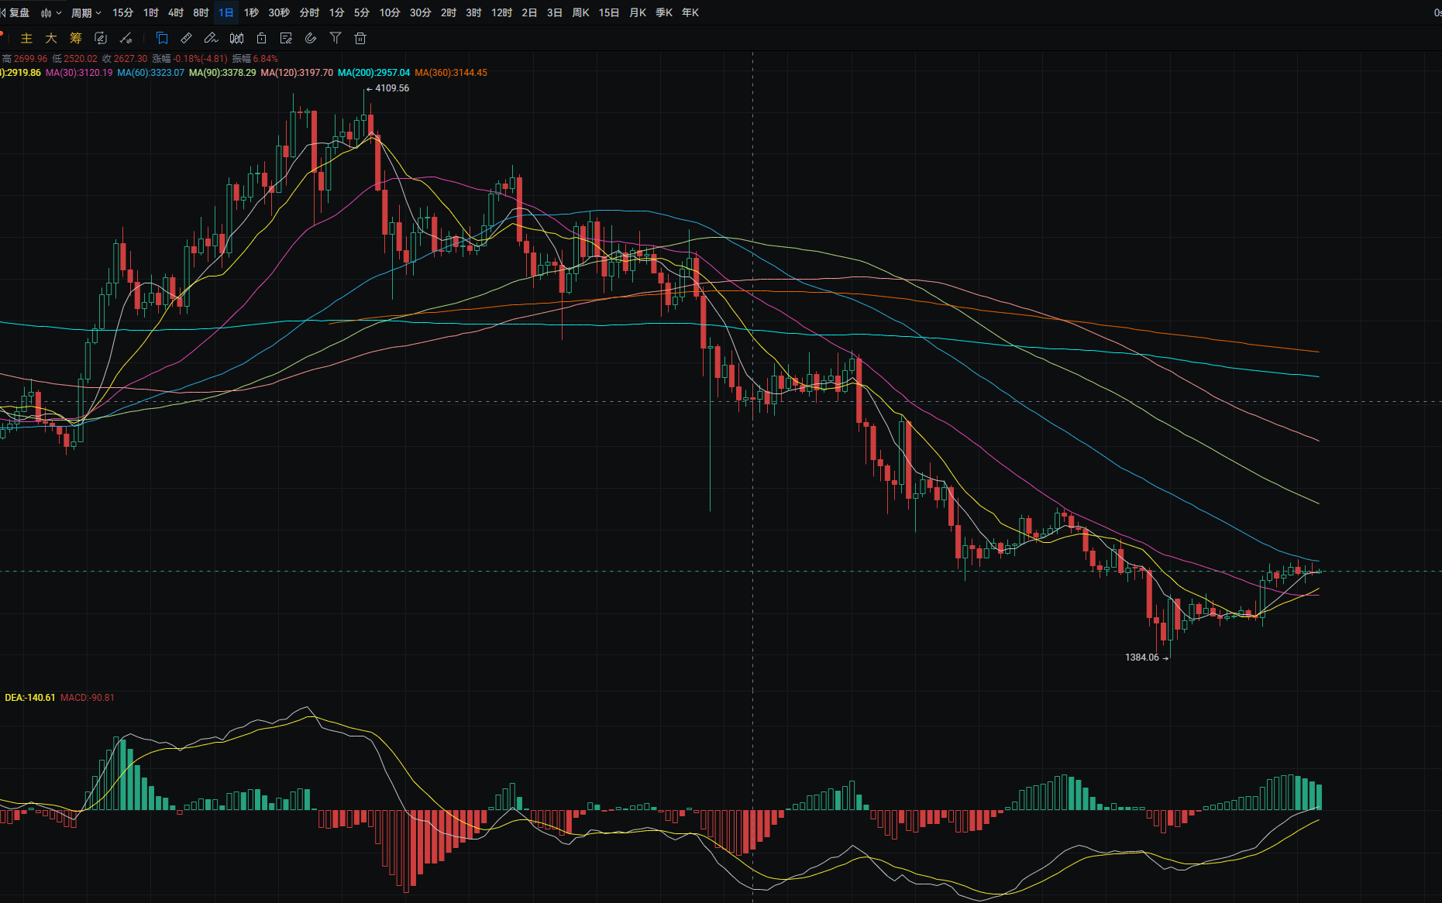Expand the 周期 period dropdown
Viewport: 1442px width, 903px height.
coord(86,12)
